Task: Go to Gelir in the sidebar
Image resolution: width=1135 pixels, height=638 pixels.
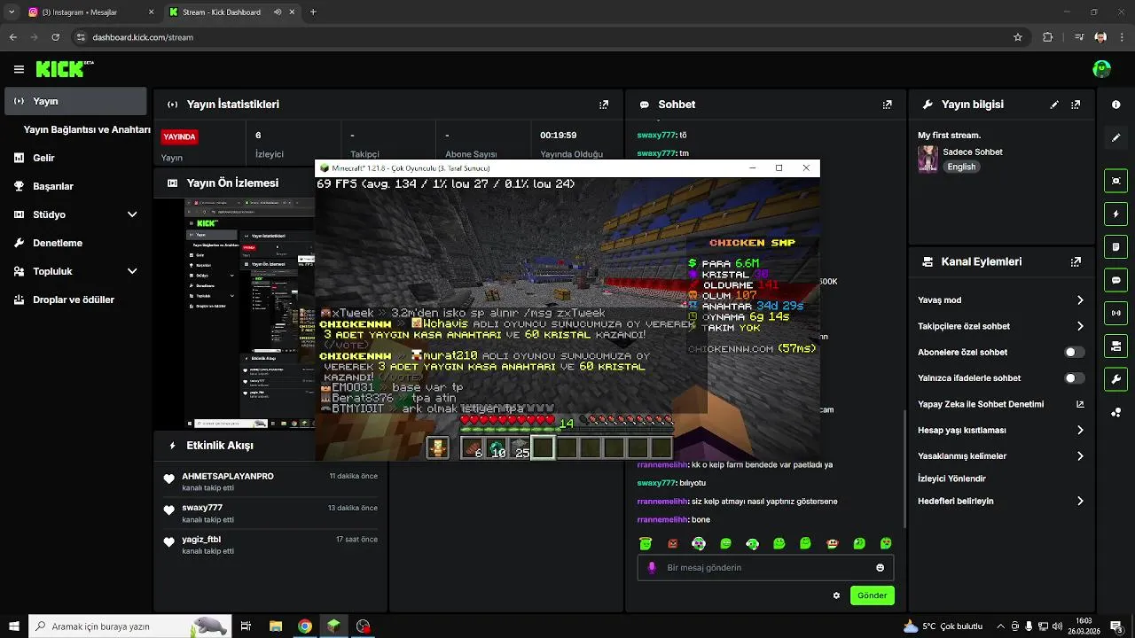Action: pos(43,158)
